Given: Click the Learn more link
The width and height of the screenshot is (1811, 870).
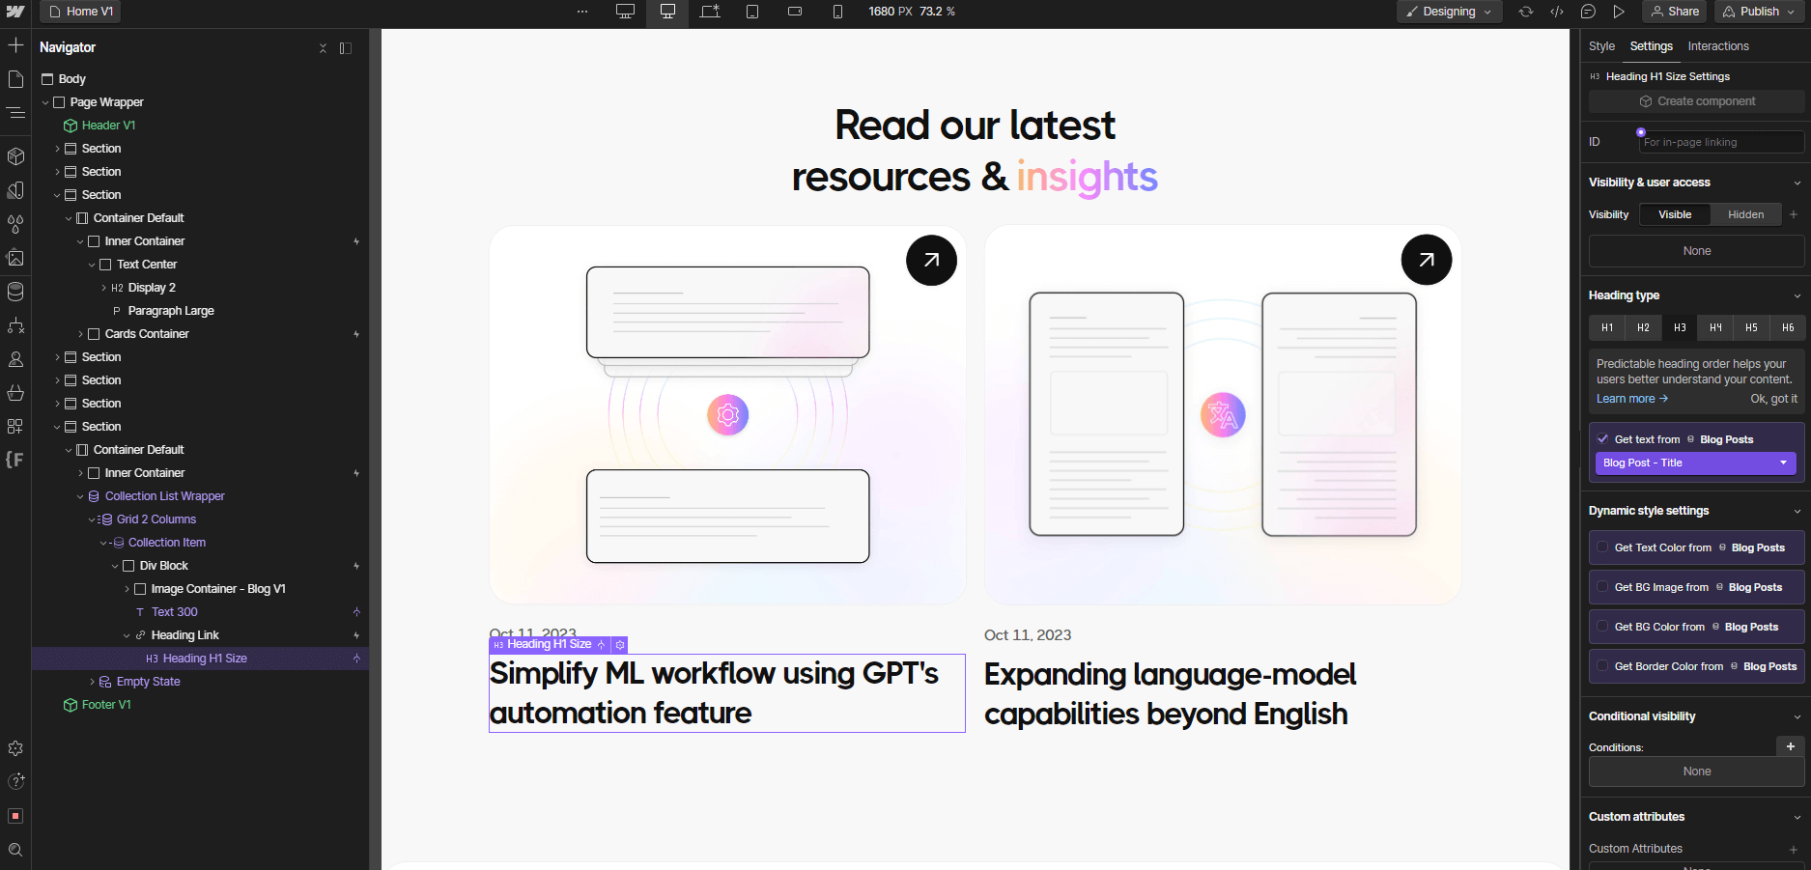Looking at the screenshot, I should pos(1626,398).
